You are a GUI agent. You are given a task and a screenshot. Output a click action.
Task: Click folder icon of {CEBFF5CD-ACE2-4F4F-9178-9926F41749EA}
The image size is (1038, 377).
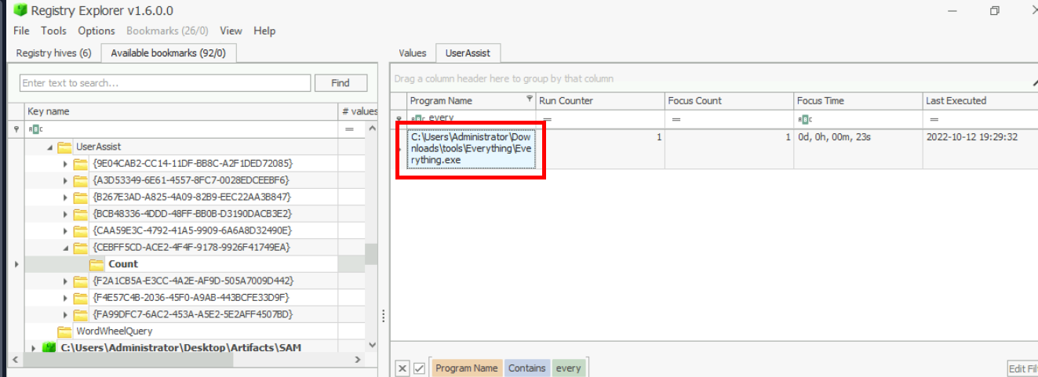(x=81, y=247)
